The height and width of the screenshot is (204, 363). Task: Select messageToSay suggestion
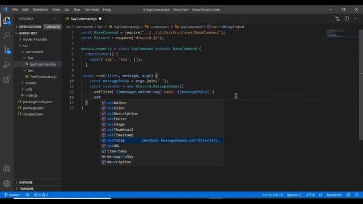pos(162,156)
